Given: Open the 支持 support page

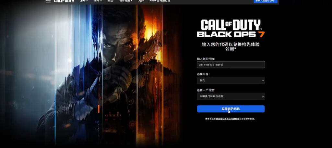Looking at the screenshot, I should click(141, 1).
